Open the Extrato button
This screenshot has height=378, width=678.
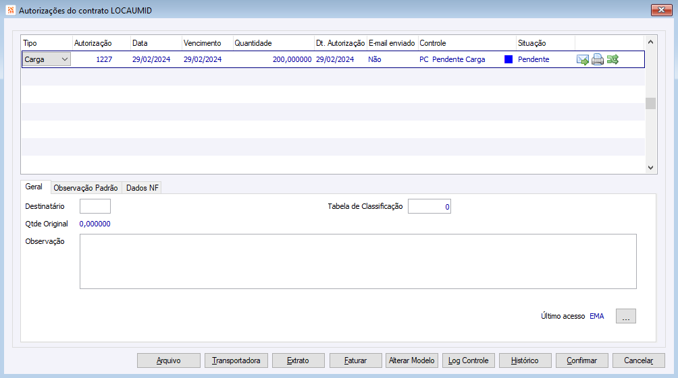pos(298,360)
